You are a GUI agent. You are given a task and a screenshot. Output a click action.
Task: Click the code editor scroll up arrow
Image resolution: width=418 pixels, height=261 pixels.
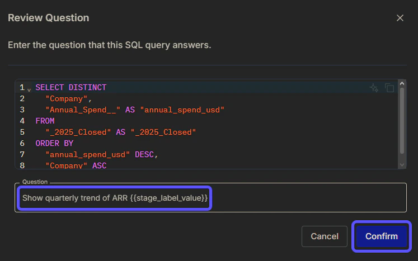point(402,84)
